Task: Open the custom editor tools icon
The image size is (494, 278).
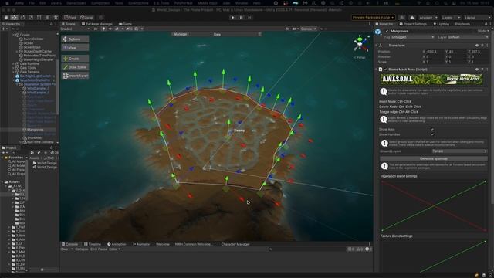Action: click(56, 18)
